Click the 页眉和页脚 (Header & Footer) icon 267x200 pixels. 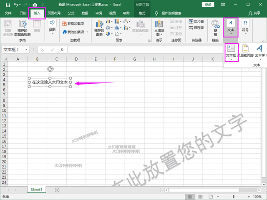[245, 51]
